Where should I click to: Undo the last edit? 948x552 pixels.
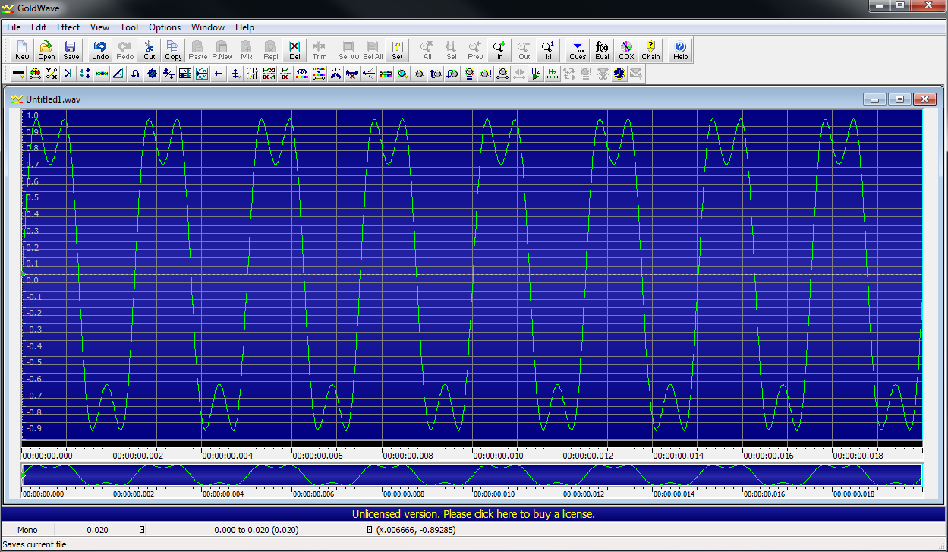(x=99, y=49)
